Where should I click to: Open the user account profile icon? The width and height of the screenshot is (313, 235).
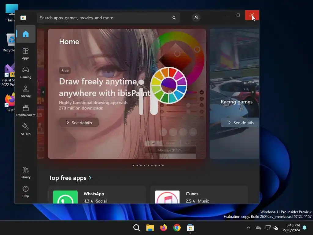click(196, 17)
